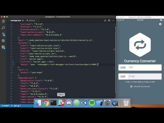Click the "prettier" version line

(x=31, y=27)
